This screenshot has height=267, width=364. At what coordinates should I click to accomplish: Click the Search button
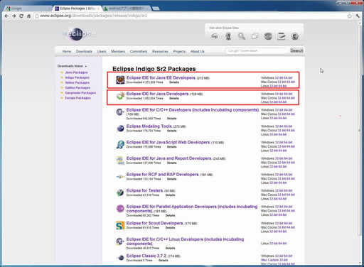[296, 50]
